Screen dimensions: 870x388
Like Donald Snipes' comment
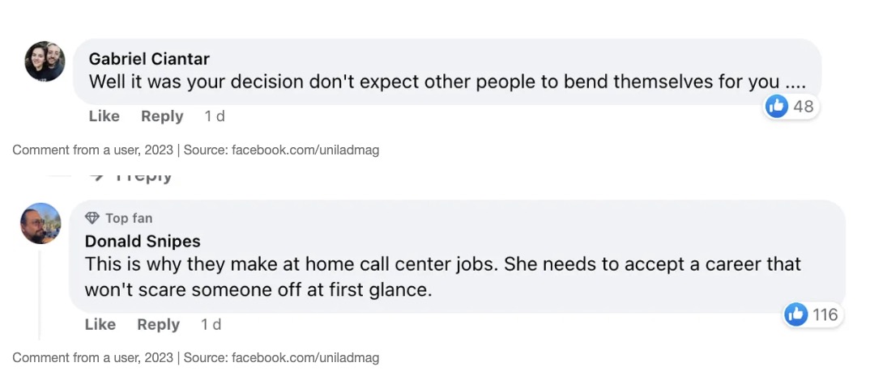[x=100, y=324]
